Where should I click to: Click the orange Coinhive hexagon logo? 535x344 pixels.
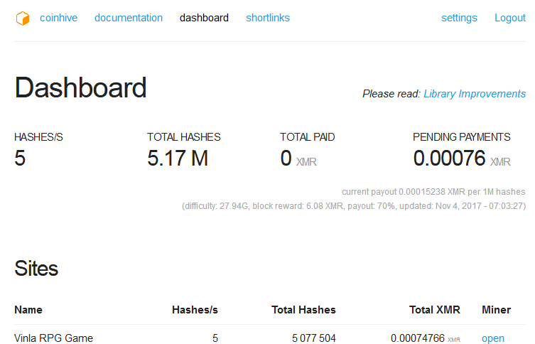23,18
